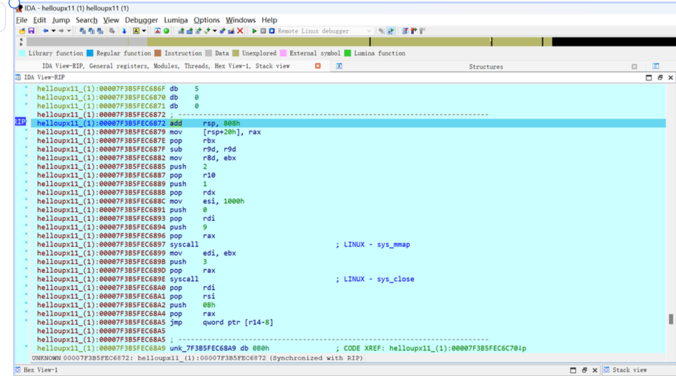
Task: Pause process with the pause icon
Action: pyautogui.click(x=263, y=31)
